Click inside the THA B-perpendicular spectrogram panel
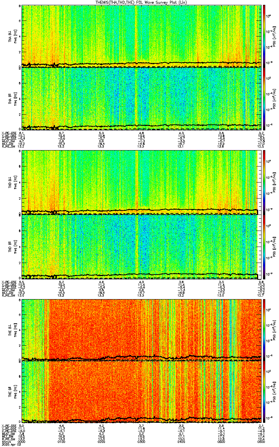The height and width of the screenshot is (447, 279). (141, 36)
